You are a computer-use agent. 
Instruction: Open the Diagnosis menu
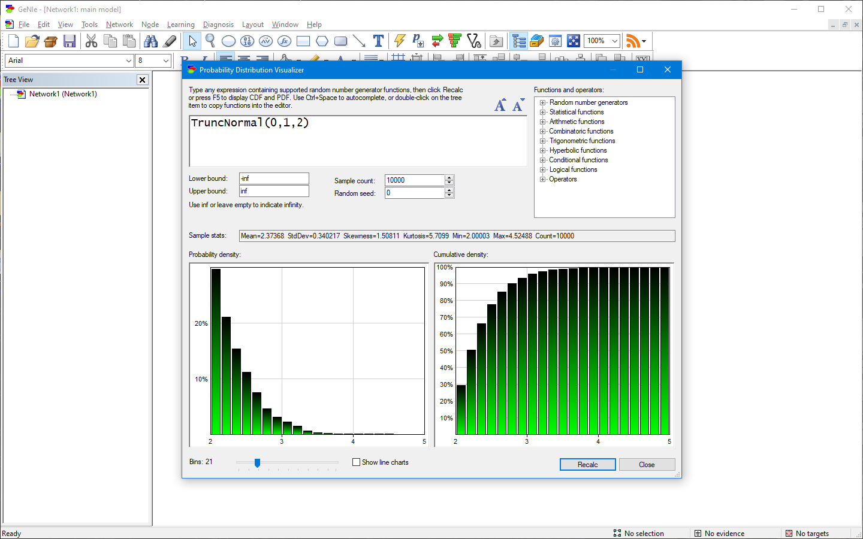point(218,25)
